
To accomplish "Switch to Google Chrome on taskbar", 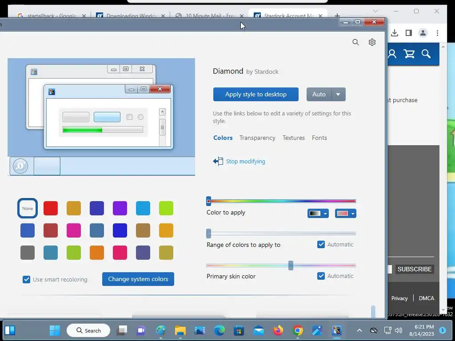I will pos(298,330).
